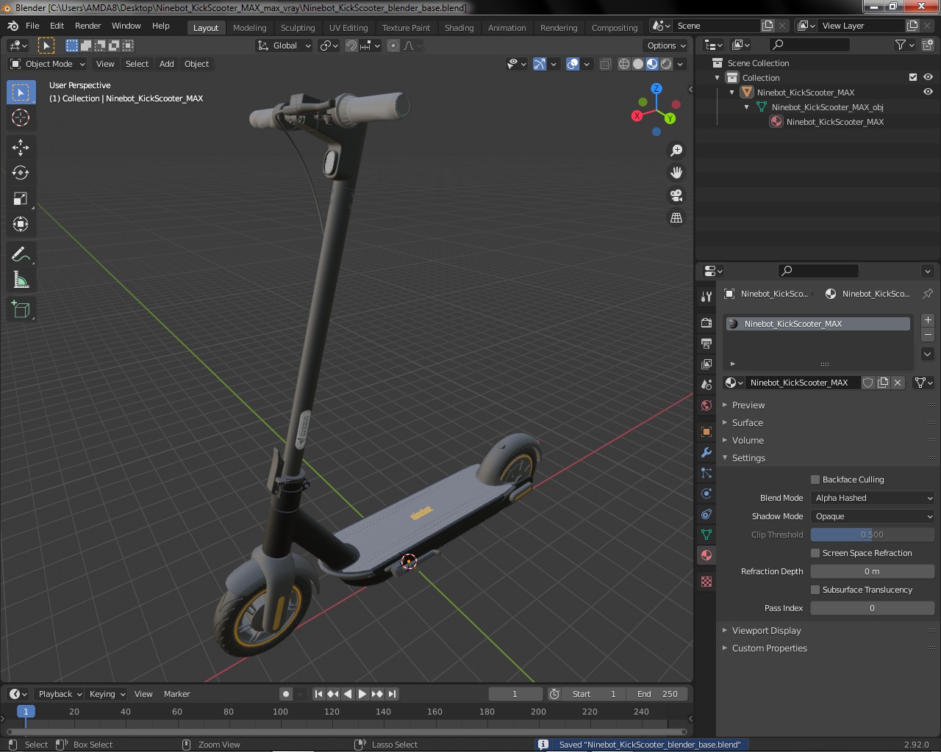This screenshot has height=752, width=941.
Task: Switch to the Shading workspace tab
Action: pyautogui.click(x=459, y=28)
